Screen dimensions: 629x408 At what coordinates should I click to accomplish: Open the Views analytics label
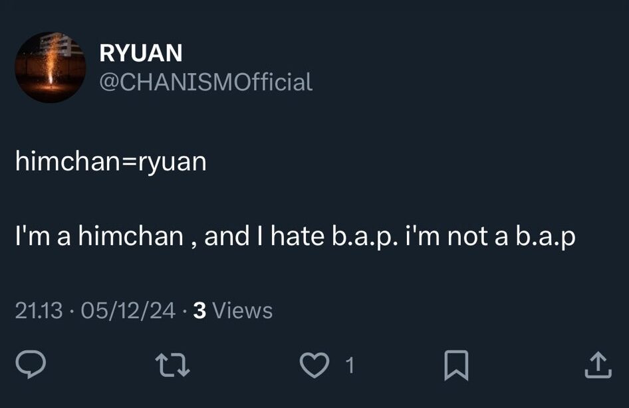pyautogui.click(x=243, y=310)
